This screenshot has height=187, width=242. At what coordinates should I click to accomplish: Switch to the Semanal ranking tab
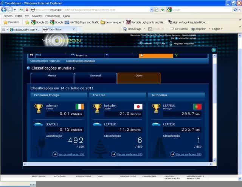click(x=95, y=78)
